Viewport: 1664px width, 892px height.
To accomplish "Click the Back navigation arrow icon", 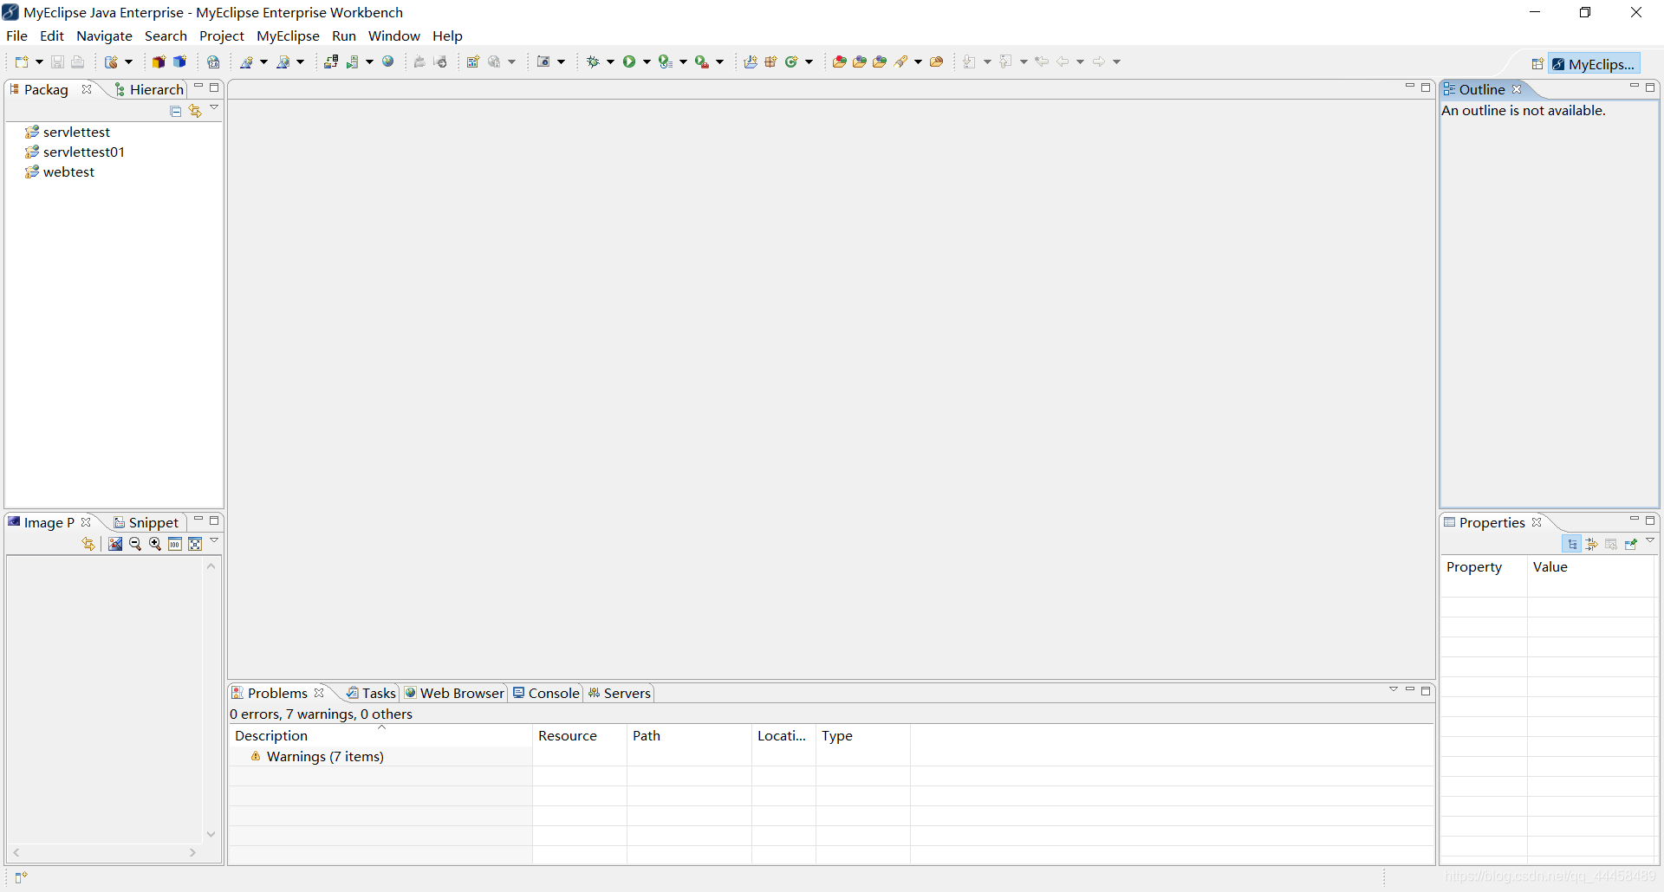I will click(x=1063, y=61).
